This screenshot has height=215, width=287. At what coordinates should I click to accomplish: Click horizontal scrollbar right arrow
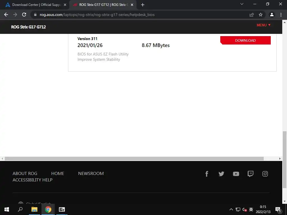(280, 158)
